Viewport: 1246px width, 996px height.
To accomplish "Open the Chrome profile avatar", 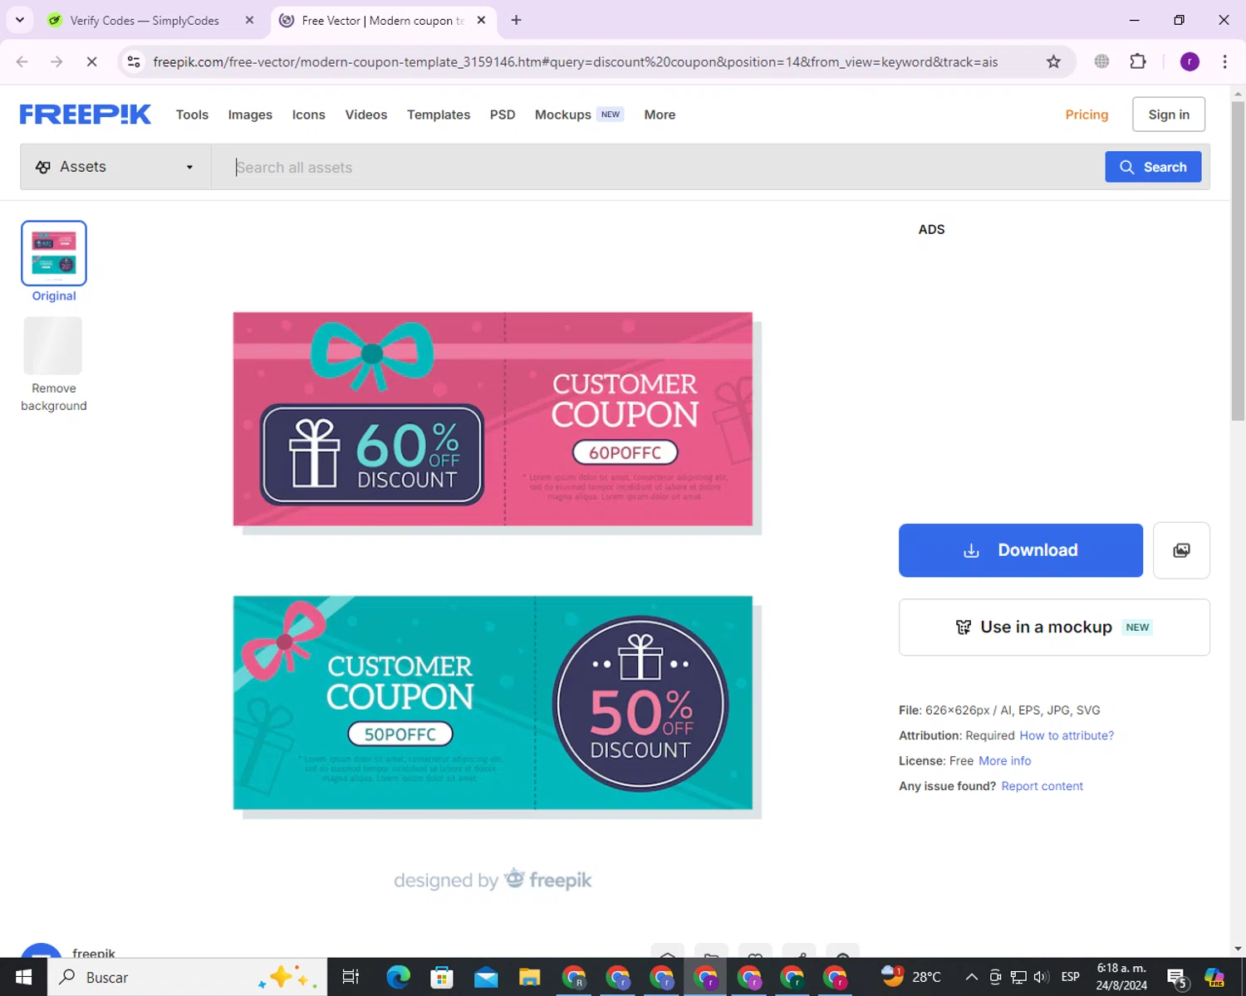I will point(1190,61).
